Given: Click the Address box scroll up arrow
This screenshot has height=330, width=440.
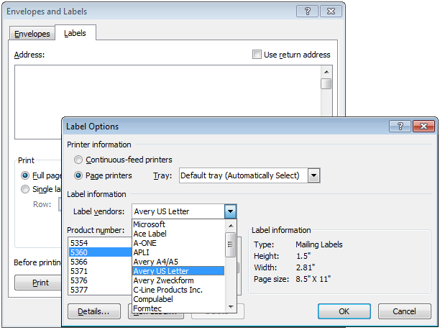Looking at the screenshot, I should point(326,72).
